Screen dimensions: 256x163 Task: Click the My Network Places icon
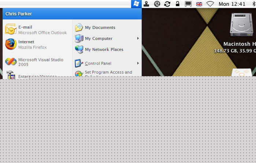(x=79, y=49)
